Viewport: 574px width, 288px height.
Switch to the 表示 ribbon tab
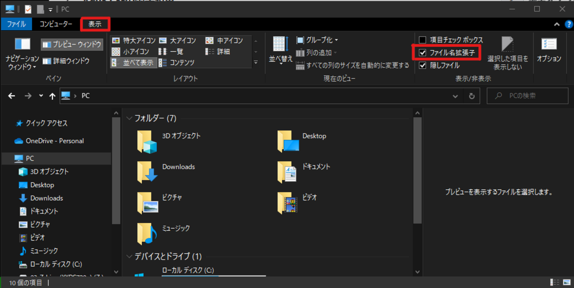95,24
